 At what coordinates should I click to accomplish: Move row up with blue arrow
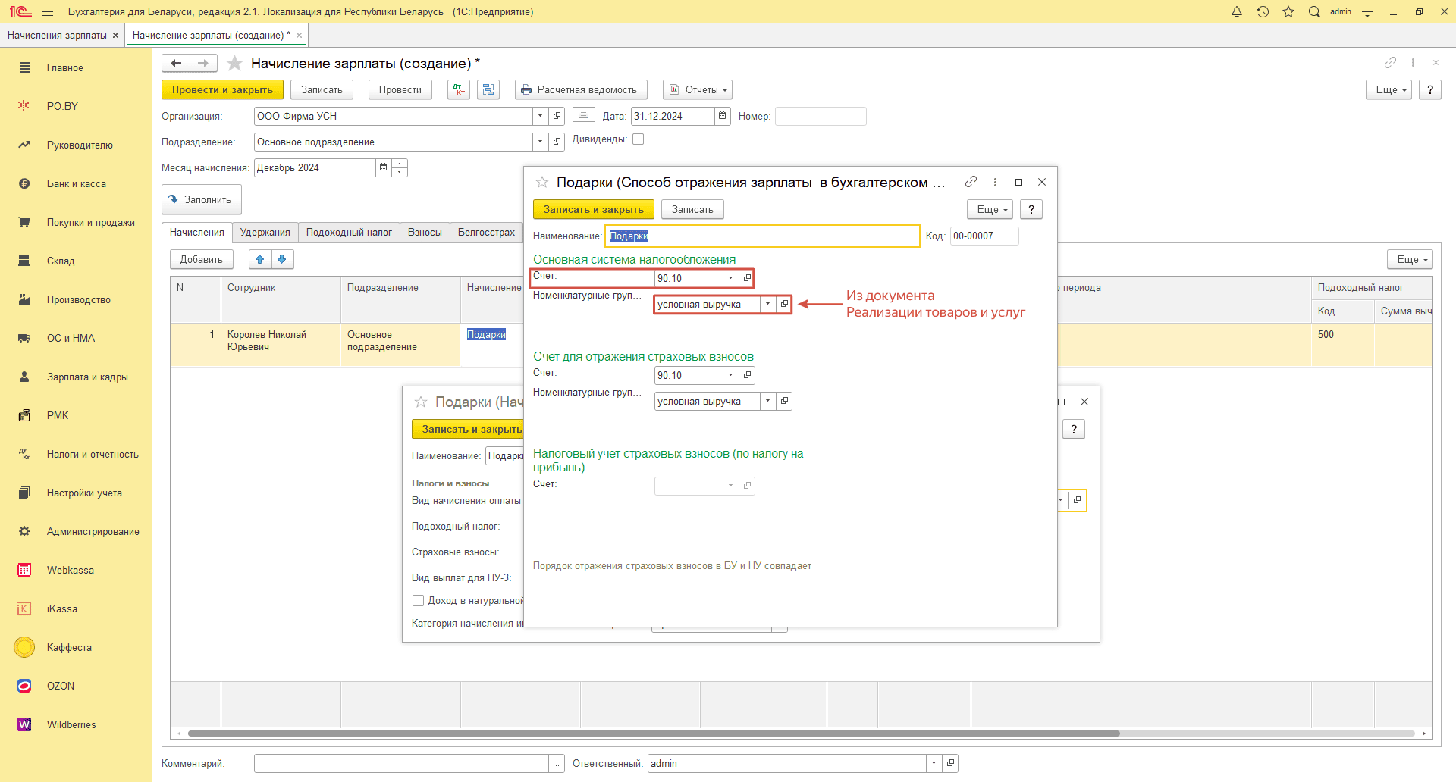pos(260,259)
